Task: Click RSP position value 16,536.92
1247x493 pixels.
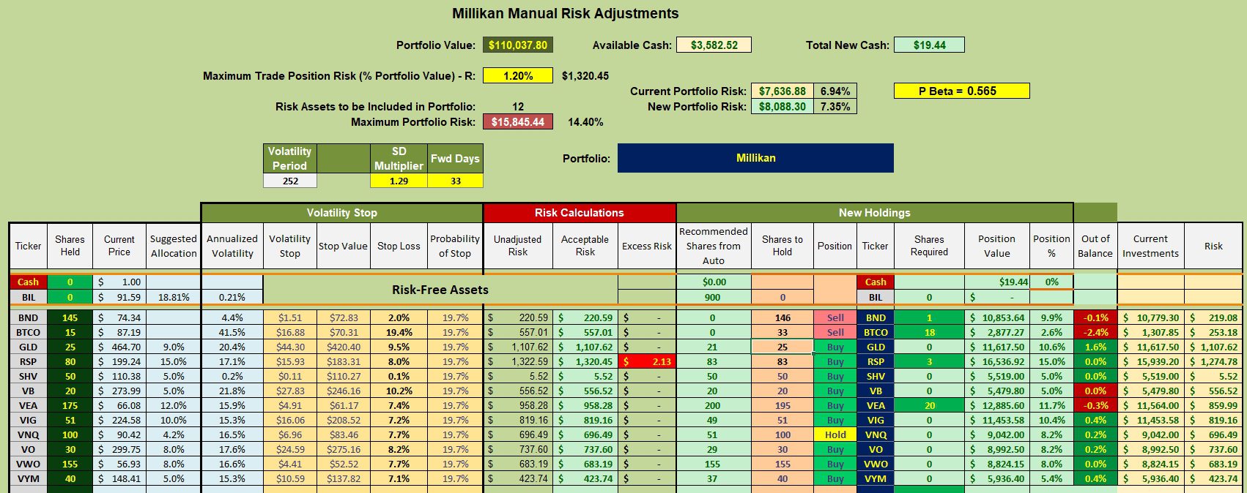Action: tap(996, 361)
